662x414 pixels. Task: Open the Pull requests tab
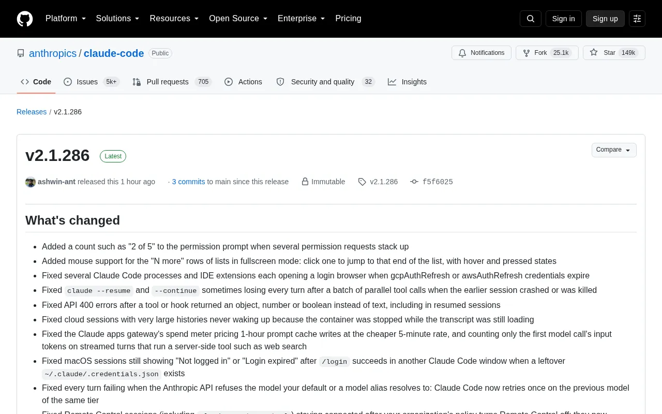(x=172, y=82)
